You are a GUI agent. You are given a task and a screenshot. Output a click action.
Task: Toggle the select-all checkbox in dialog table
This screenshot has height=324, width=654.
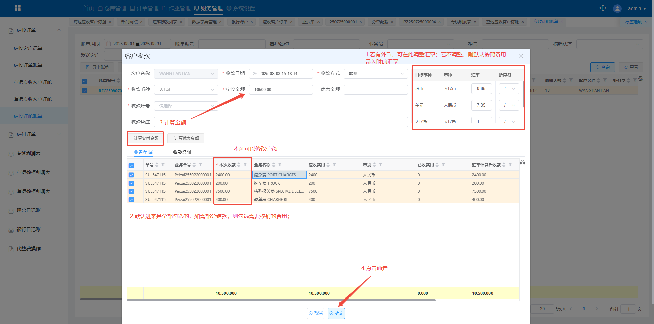pos(131,166)
